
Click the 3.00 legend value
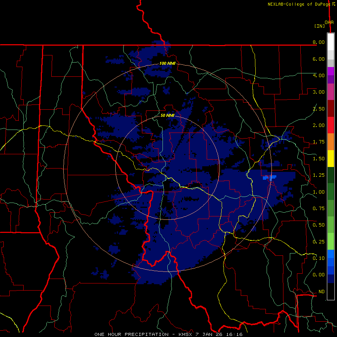[319, 92]
